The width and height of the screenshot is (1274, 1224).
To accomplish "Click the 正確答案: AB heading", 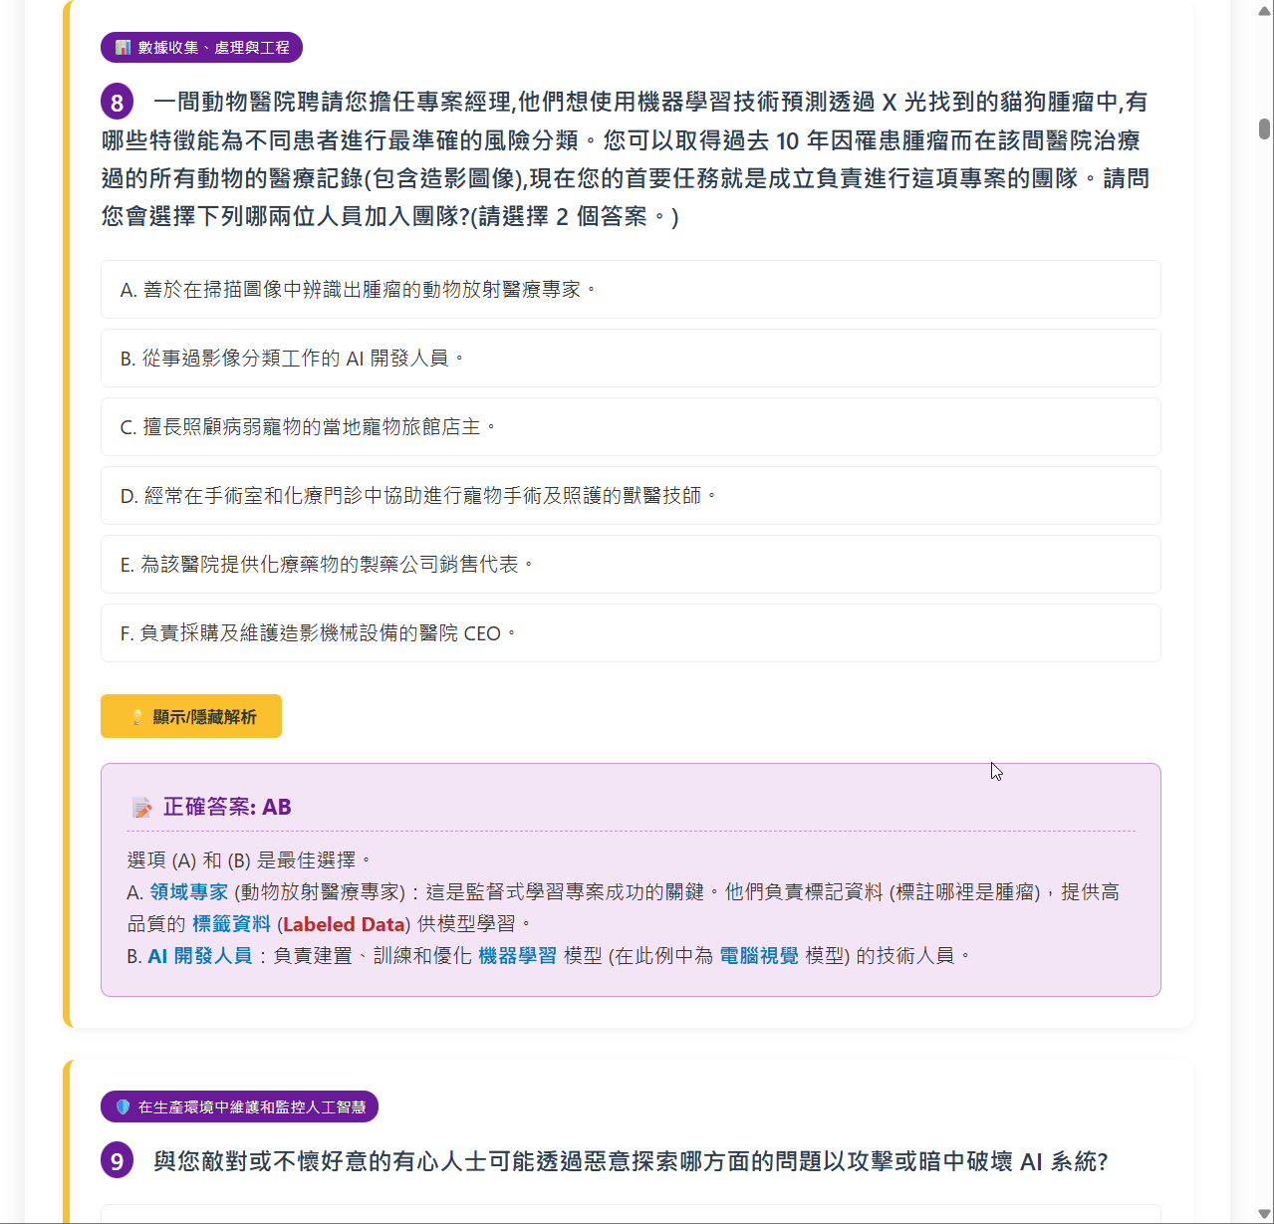I will pyautogui.click(x=227, y=807).
